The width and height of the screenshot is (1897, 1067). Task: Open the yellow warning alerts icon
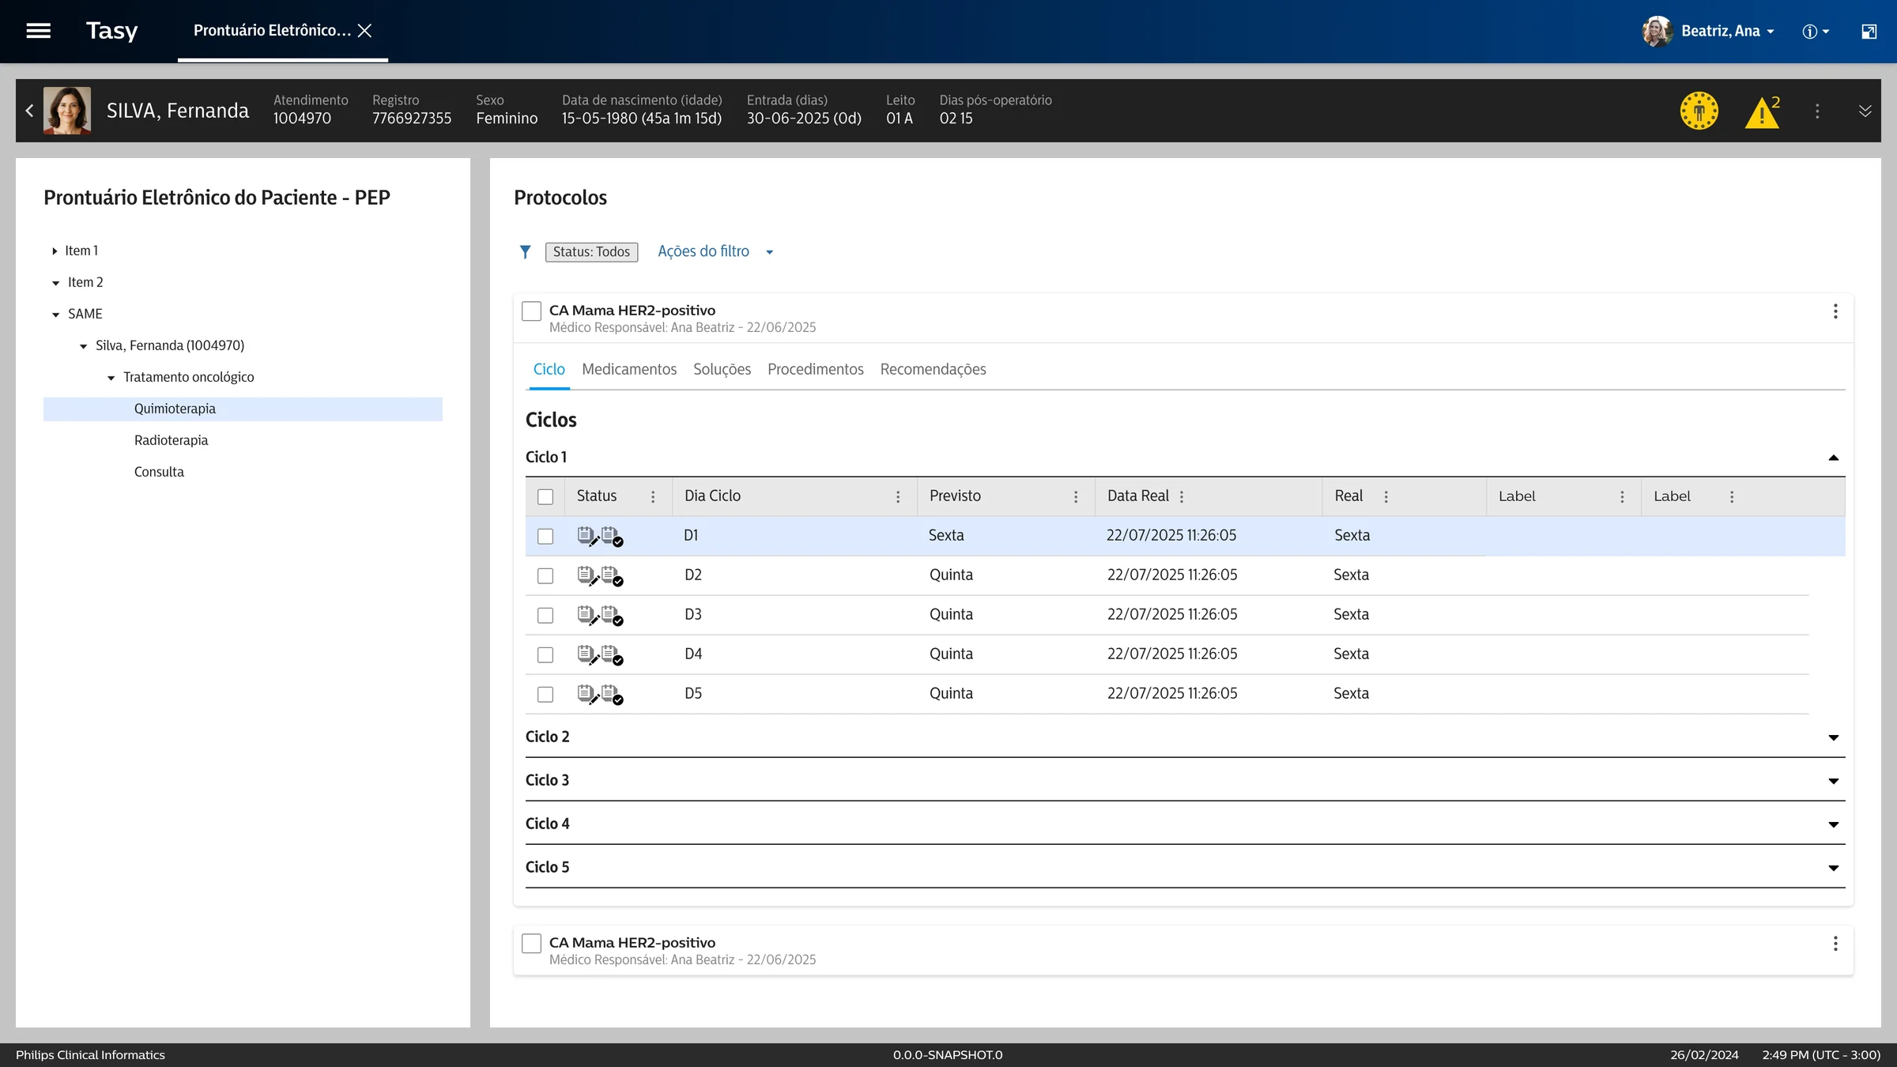(1762, 111)
